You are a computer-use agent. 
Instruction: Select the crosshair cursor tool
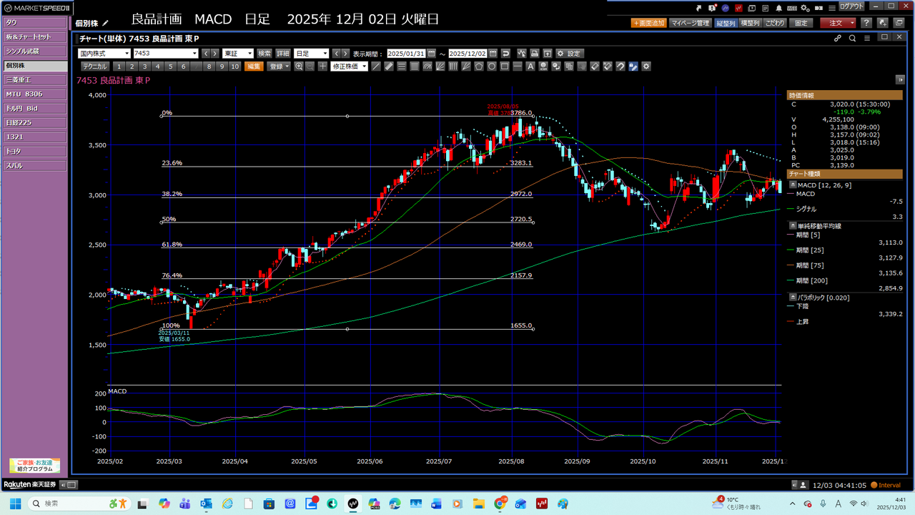pyautogui.click(x=322, y=67)
